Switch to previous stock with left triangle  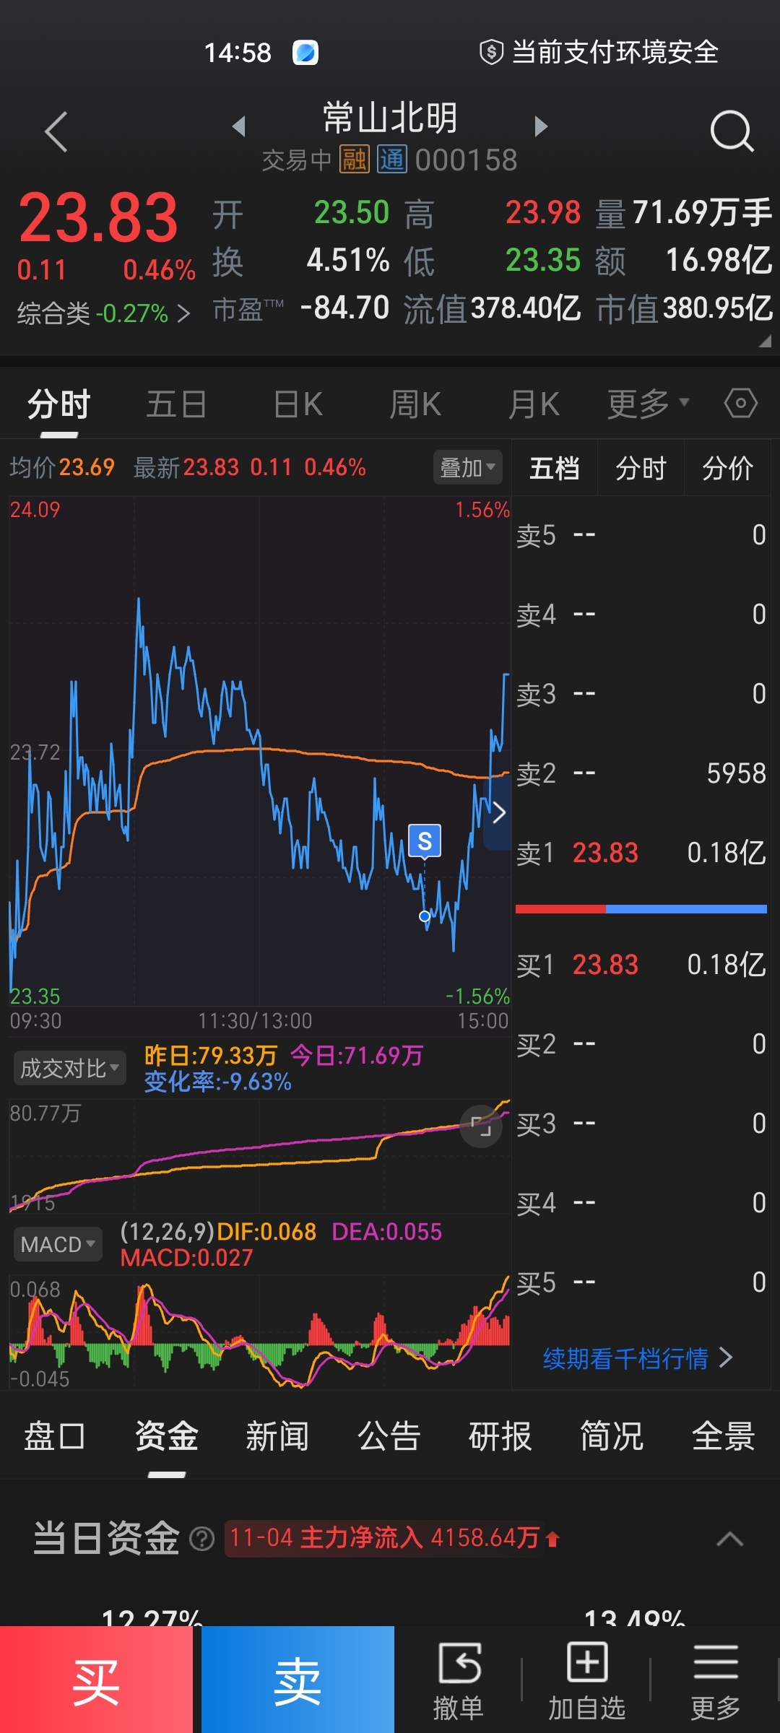[x=239, y=126]
